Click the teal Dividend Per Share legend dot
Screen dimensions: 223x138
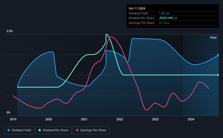coord(40,130)
